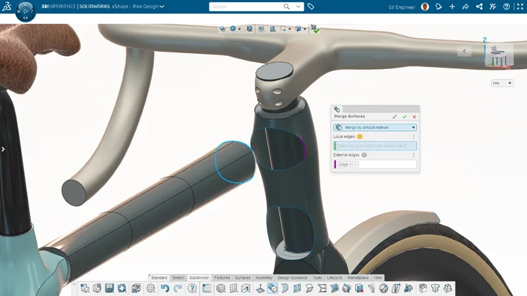527x296 pixels.
Task: Click the Local edges selection field
Action: pos(375,145)
